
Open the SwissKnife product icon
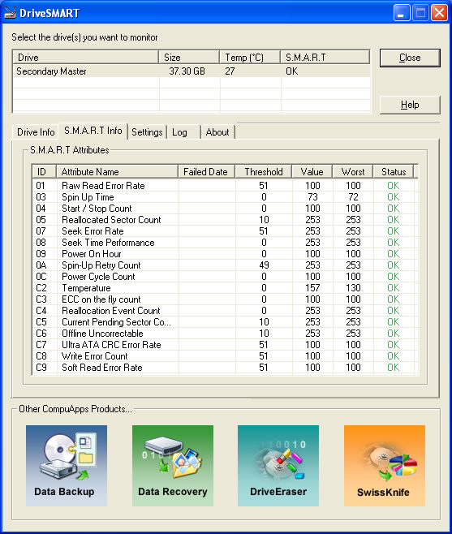click(x=385, y=466)
